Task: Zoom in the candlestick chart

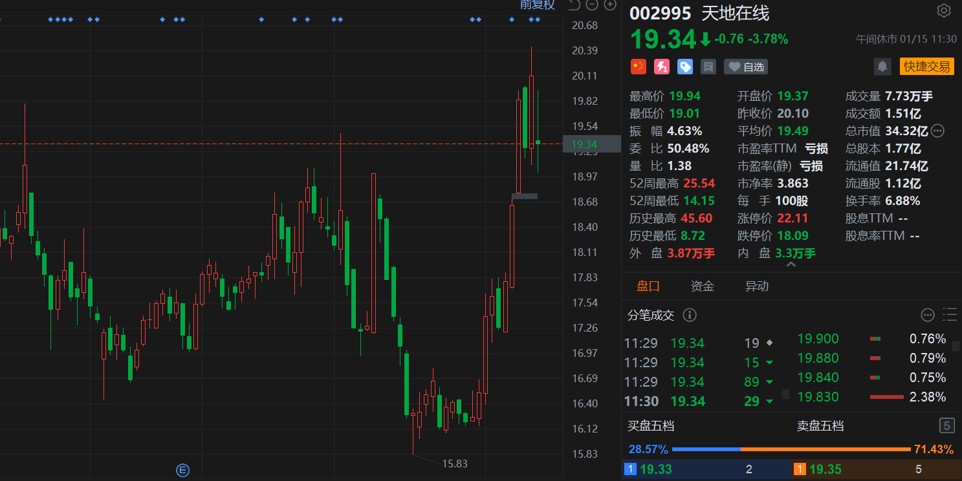Action: click(x=609, y=5)
